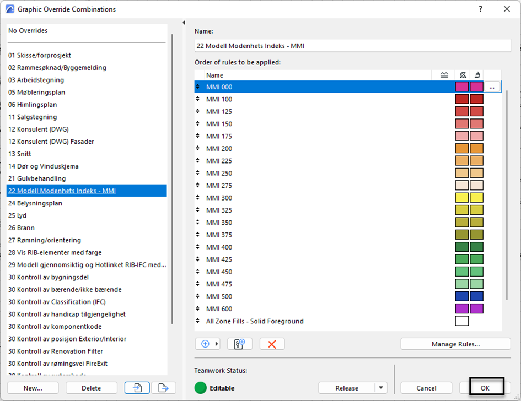Open the MMI 000 rule options ellipsis
The image size is (521, 401).
(492, 87)
